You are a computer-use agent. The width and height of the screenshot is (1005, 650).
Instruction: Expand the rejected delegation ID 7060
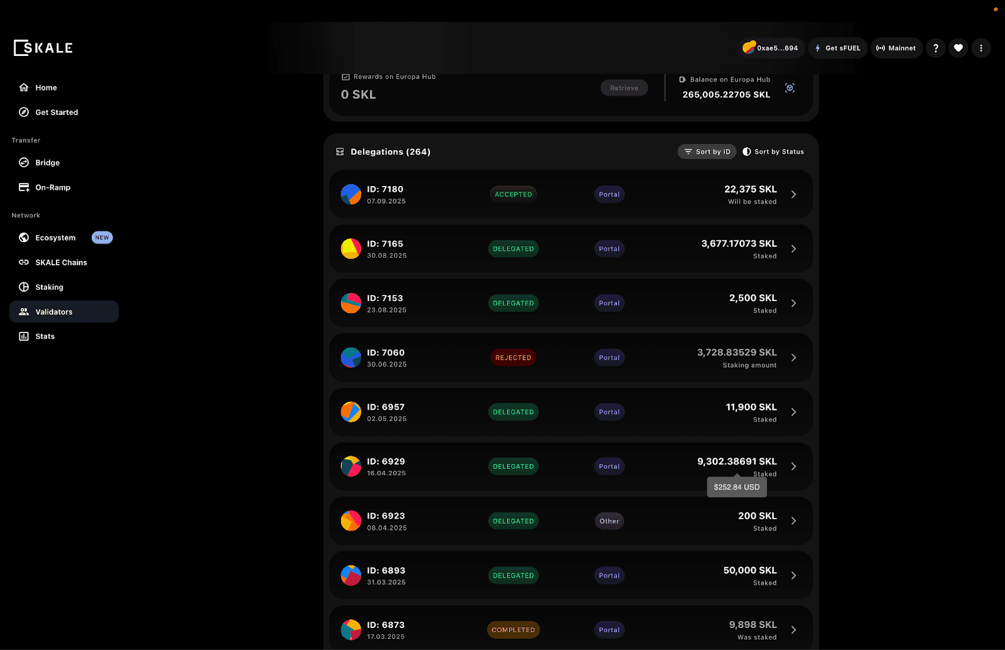793,358
